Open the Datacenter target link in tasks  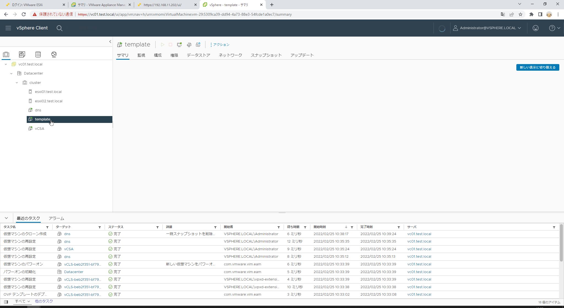[74, 272]
